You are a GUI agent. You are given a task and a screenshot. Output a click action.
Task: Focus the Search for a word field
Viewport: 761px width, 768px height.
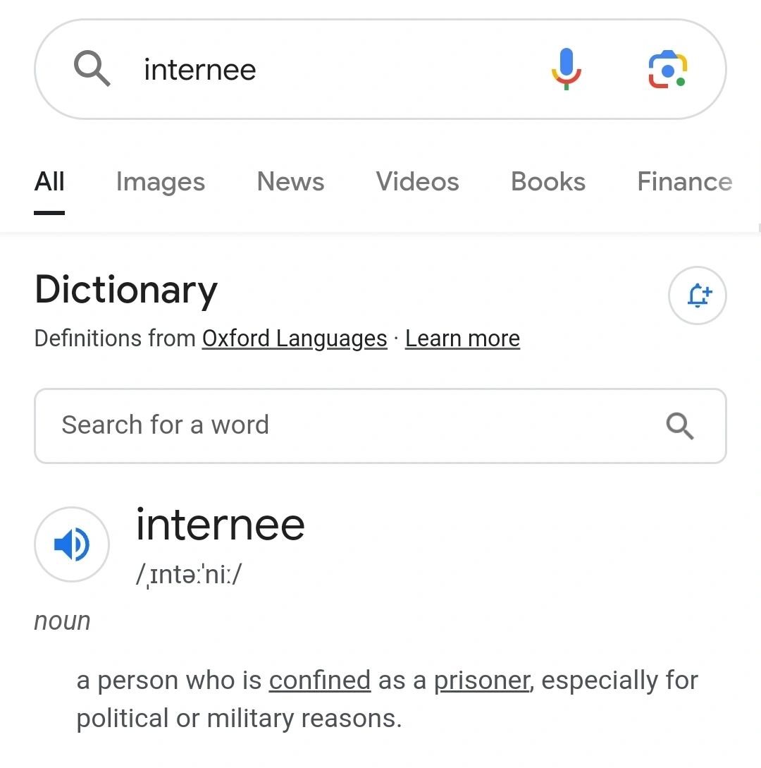pyautogui.click(x=380, y=426)
